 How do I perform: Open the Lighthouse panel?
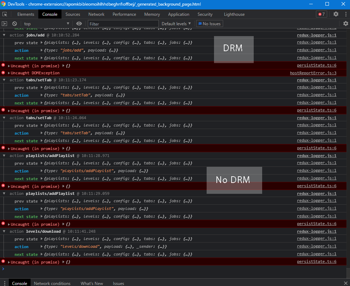(234, 14)
